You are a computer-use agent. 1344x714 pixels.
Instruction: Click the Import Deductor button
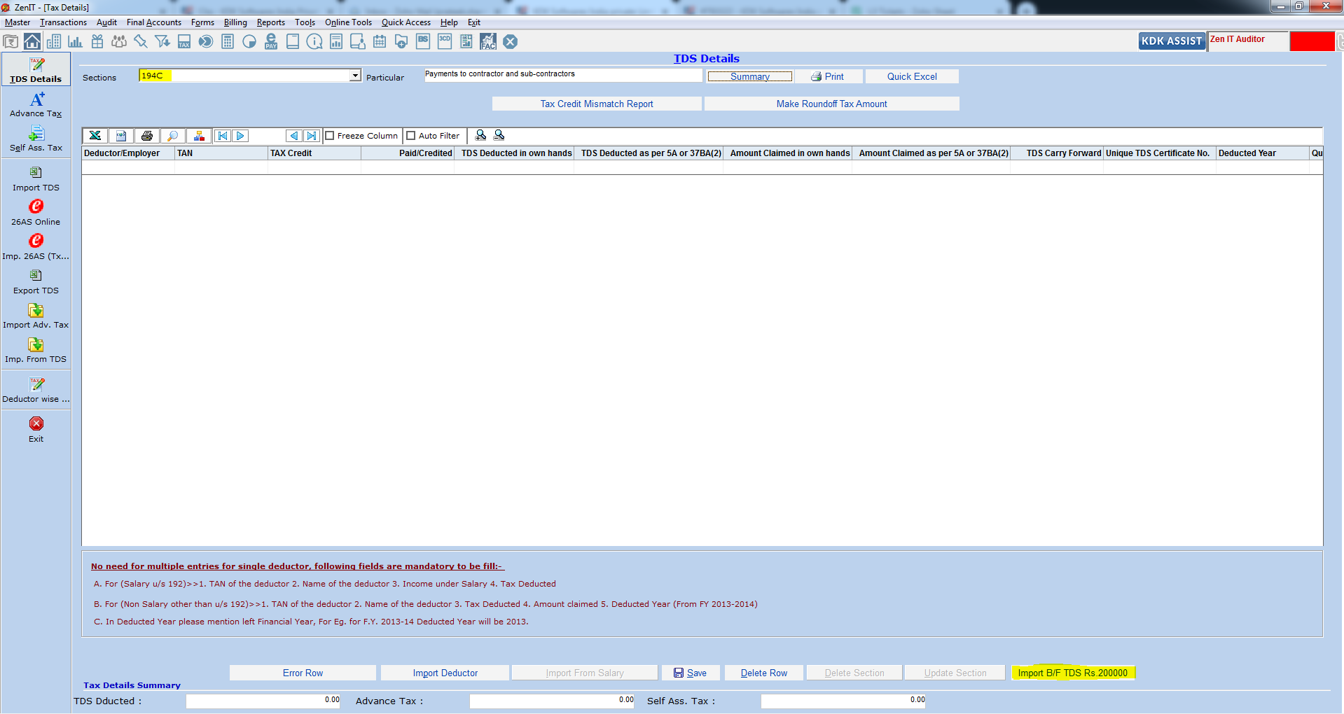click(x=445, y=673)
